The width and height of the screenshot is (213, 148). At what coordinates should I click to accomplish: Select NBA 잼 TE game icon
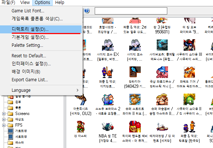pos(108,126)
